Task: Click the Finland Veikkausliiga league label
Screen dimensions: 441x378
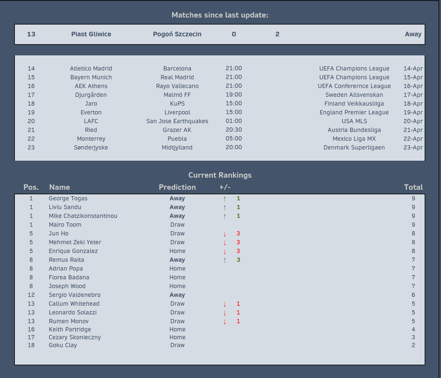Action: click(354, 104)
